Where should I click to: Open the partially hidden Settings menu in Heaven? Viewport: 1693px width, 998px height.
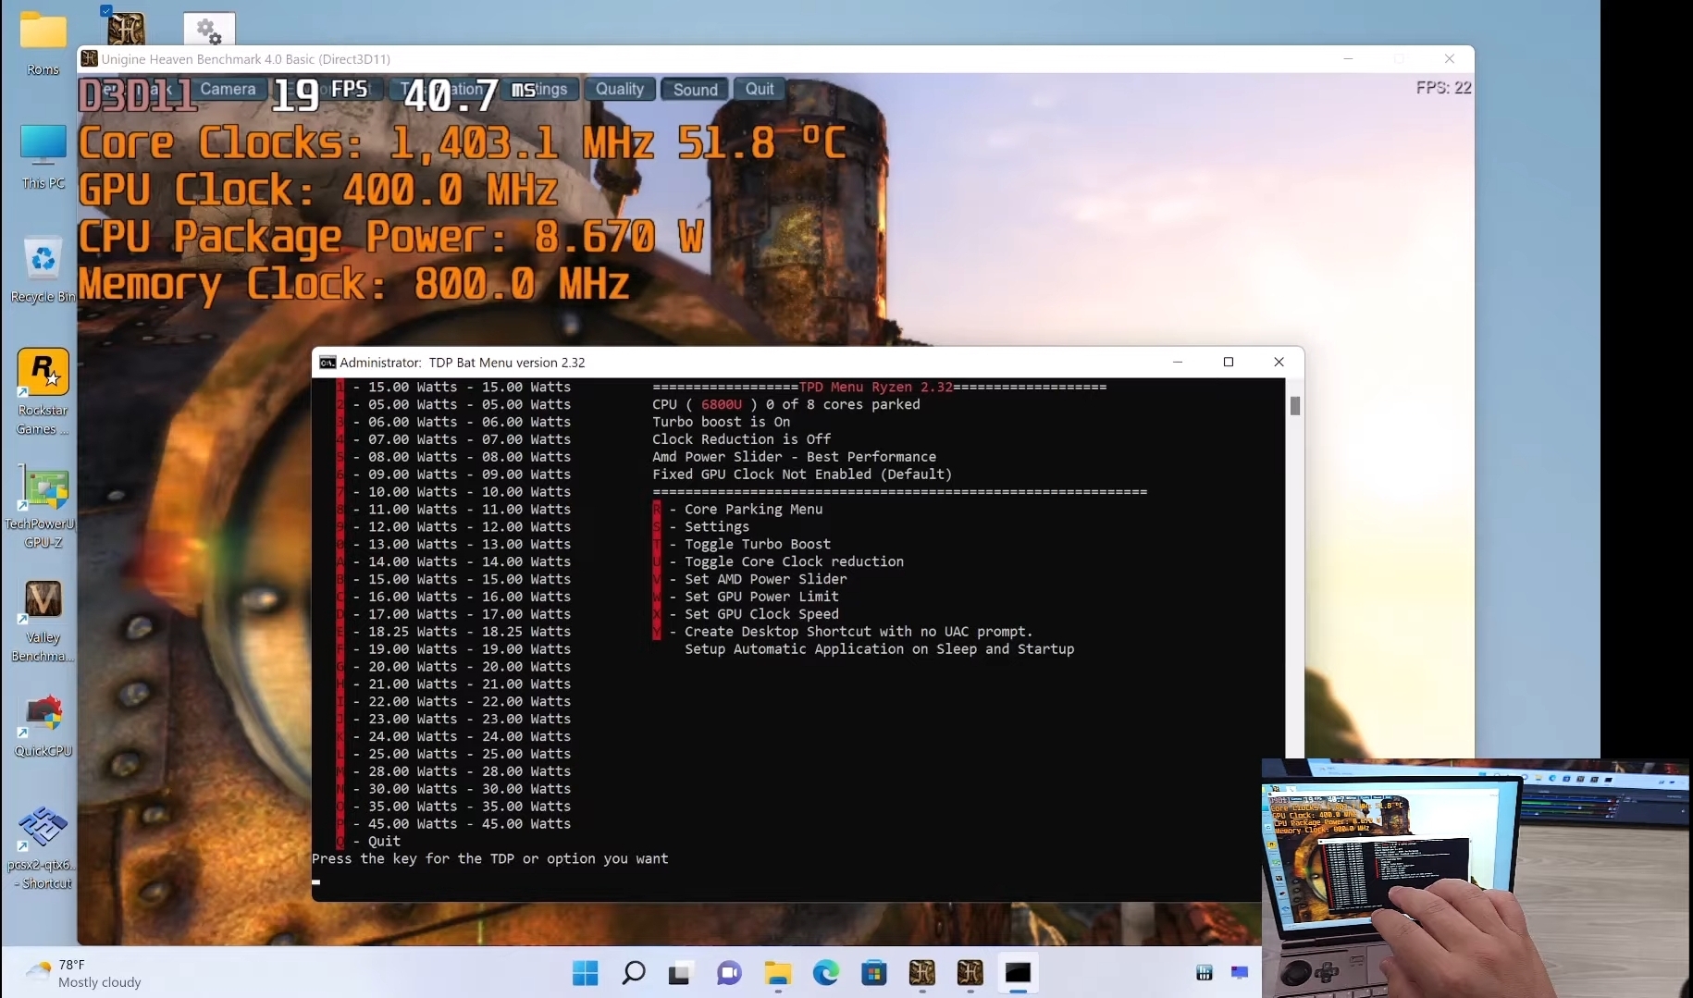pyautogui.click(x=540, y=89)
